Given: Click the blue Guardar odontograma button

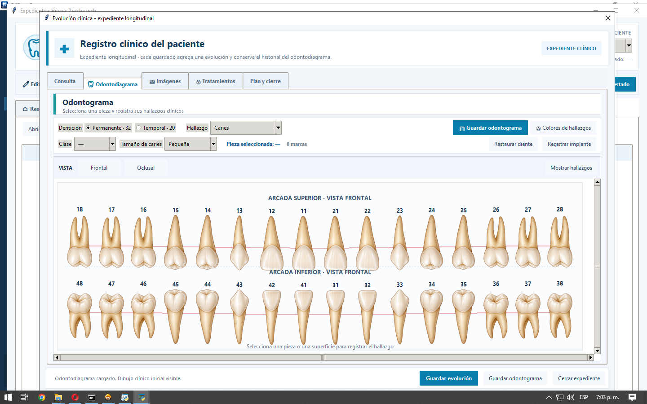Looking at the screenshot, I should tap(491, 128).
